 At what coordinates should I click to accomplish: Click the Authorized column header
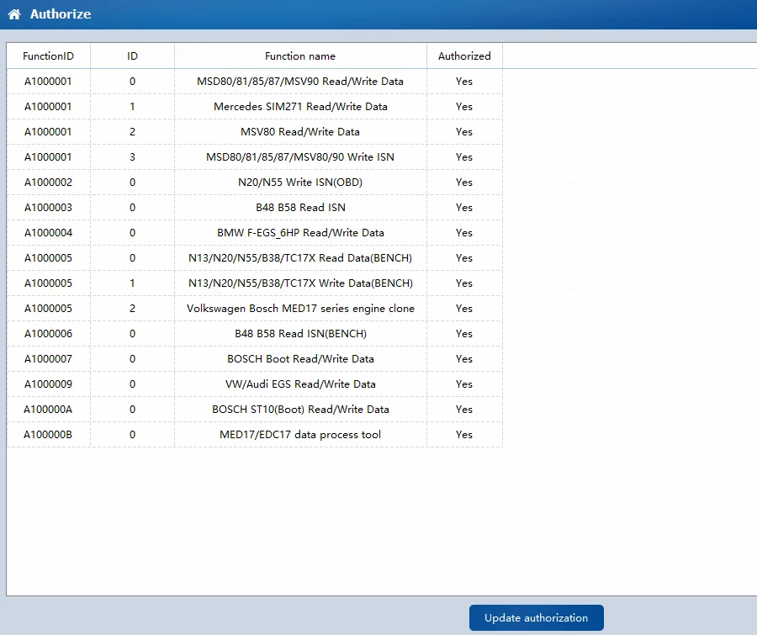click(x=463, y=56)
